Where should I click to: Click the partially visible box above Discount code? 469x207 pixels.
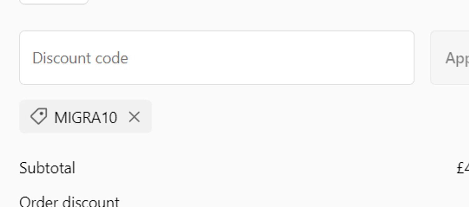[x=54, y=2]
